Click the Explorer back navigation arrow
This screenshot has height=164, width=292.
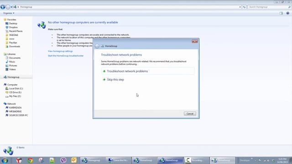click(3, 7)
